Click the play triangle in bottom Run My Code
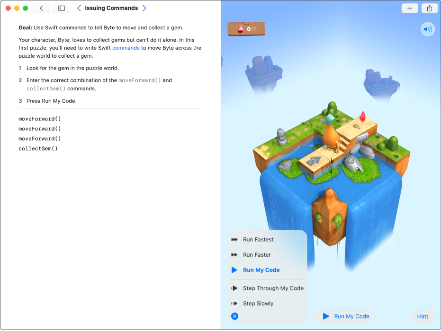 coord(326,316)
